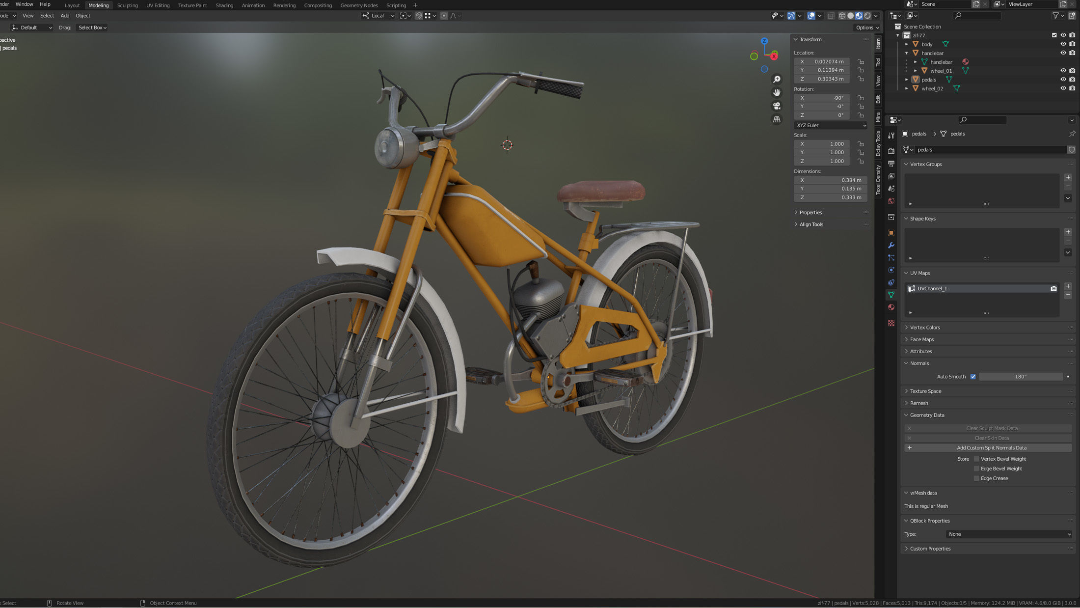The width and height of the screenshot is (1080, 608).
Task: Toggle Auto Smooth checkbox
Action: (x=973, y=377)
